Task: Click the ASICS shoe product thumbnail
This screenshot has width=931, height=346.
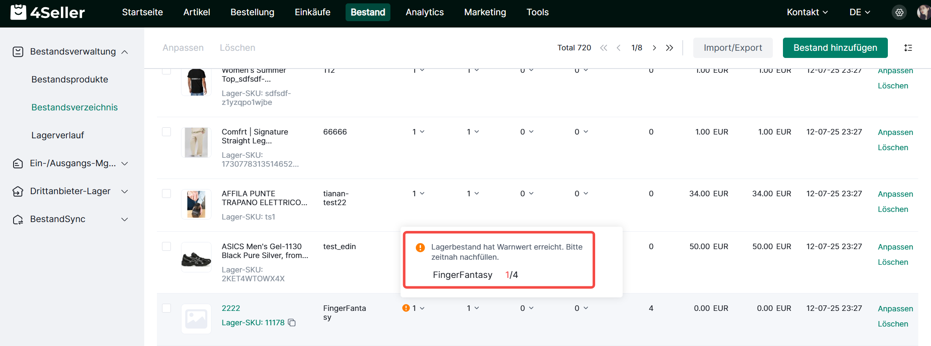Action: tap(196, 257)
